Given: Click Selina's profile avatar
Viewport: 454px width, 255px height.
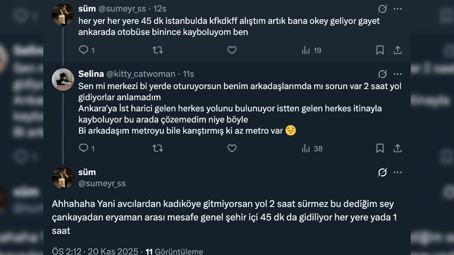Looking at the screenshot, I should 63,80.
